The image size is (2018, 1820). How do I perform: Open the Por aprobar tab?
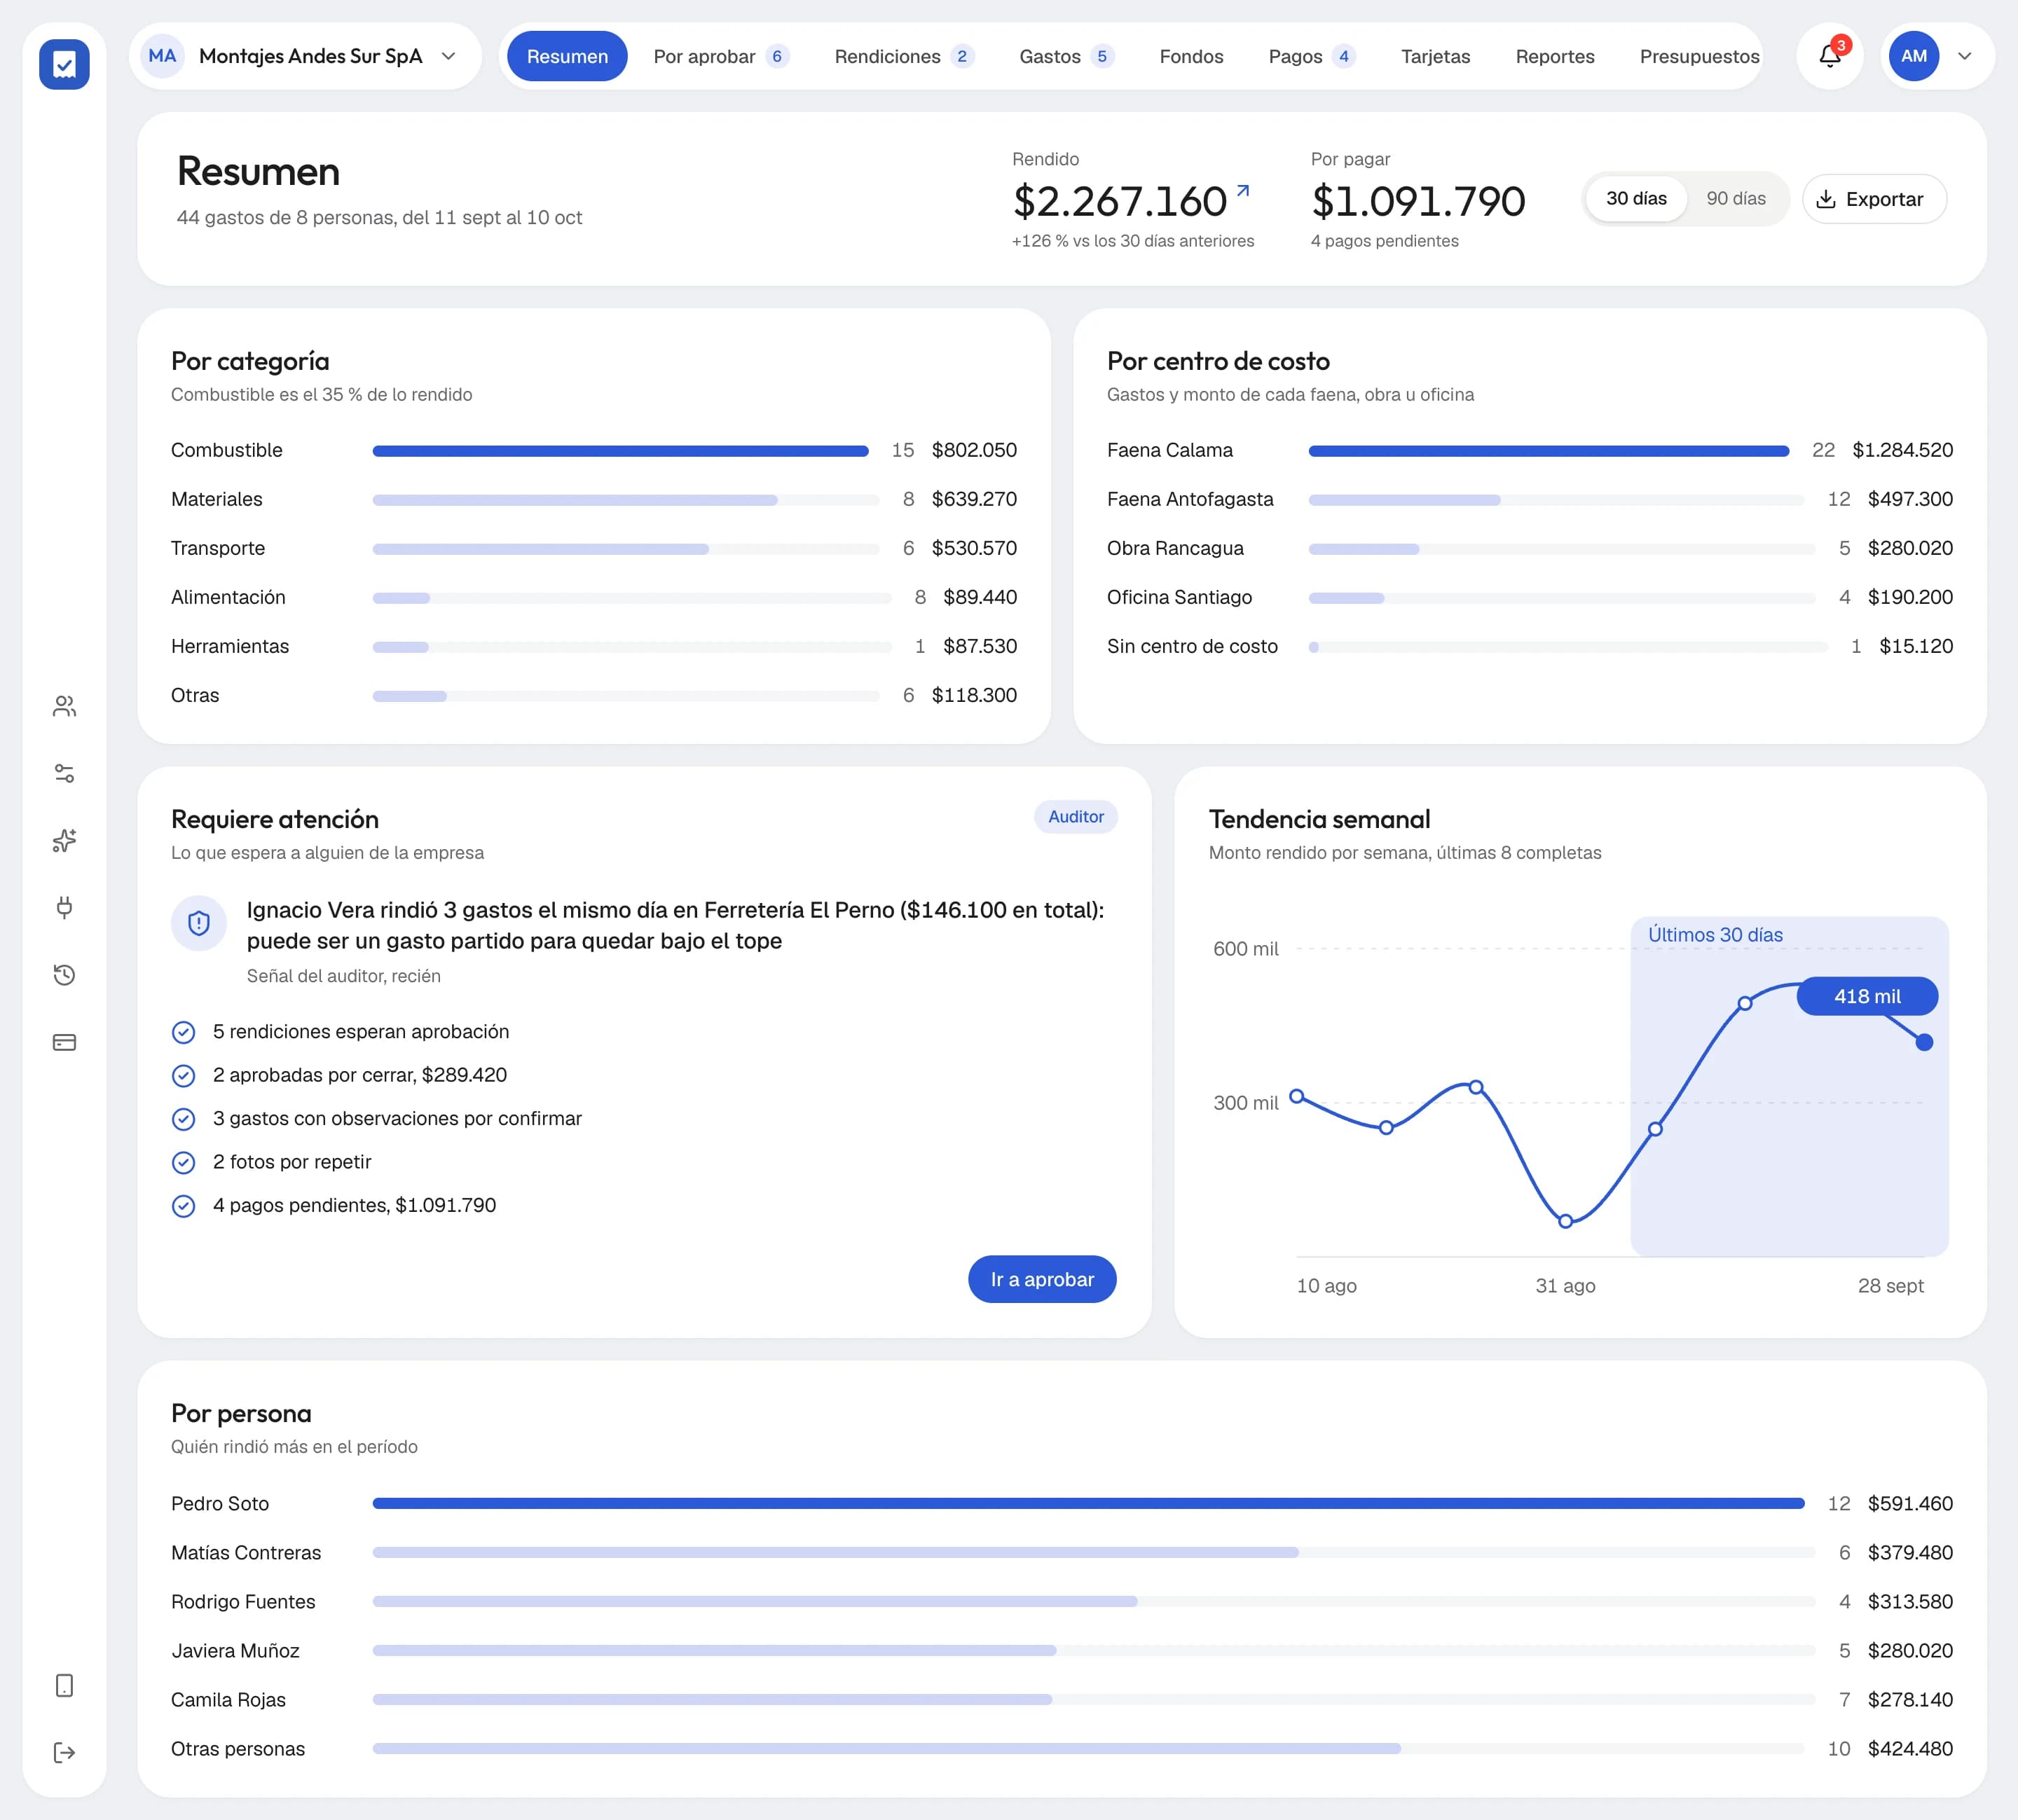pos(721,56)
